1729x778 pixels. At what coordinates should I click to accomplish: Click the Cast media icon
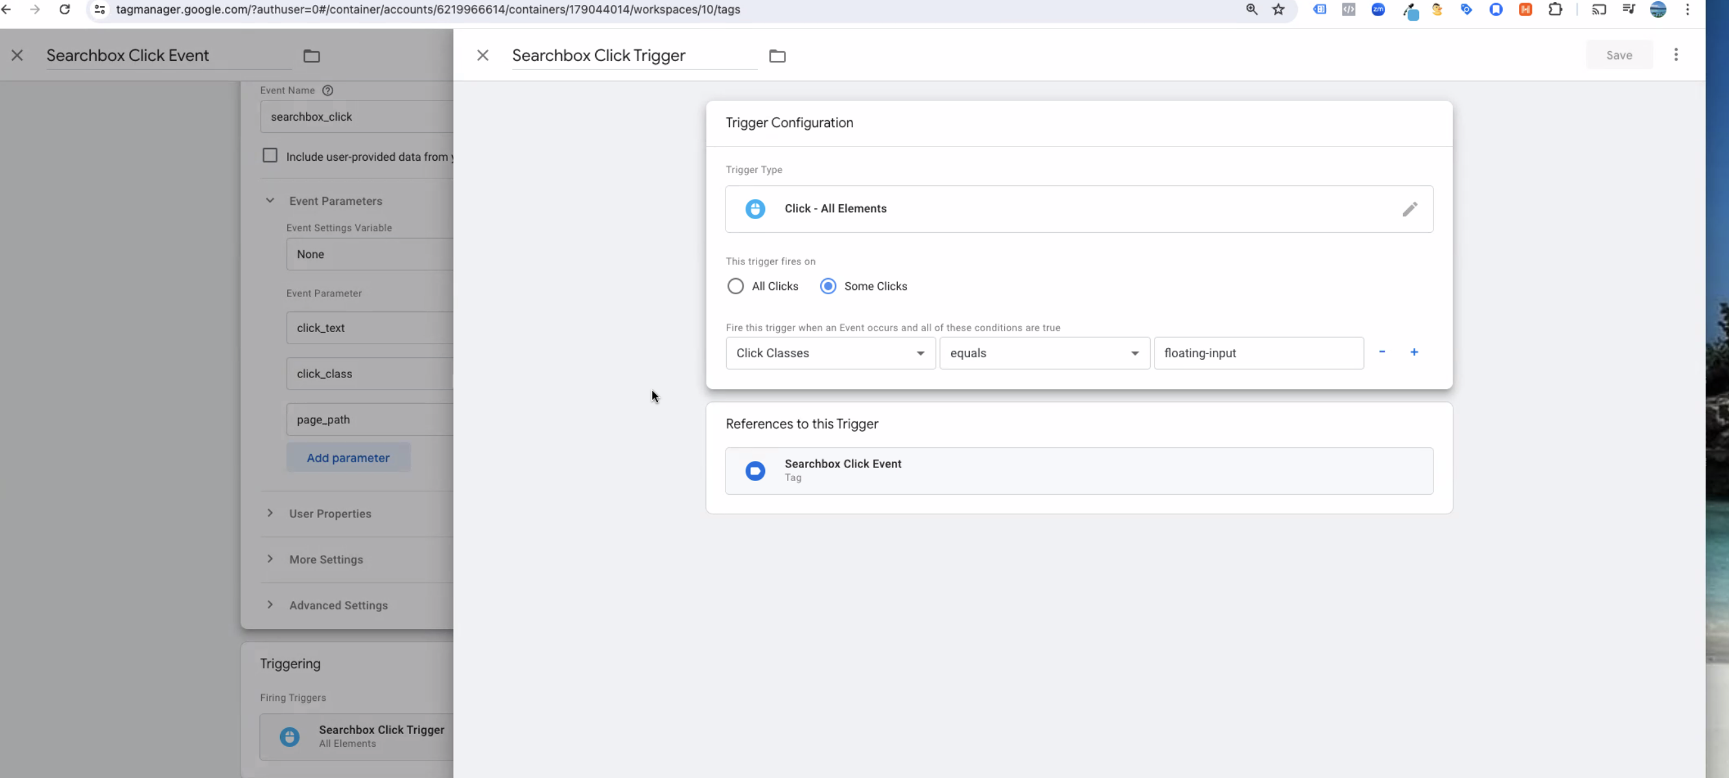coord(1599,9)
